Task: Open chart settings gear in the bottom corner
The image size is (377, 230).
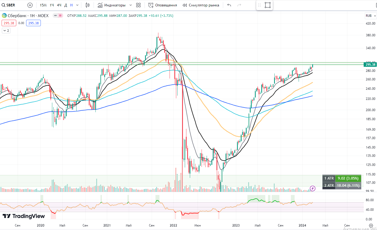Action: click(x=371, y=226)
